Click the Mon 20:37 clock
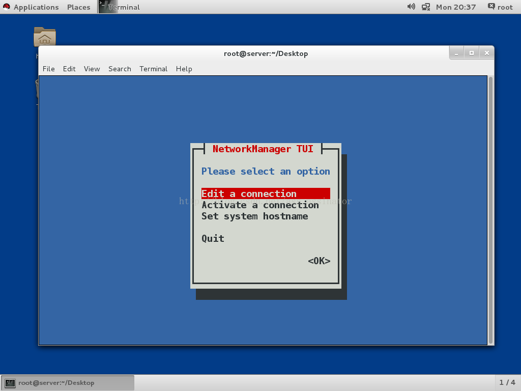Screen dimensions: 521x391 [x=455, y=7]
